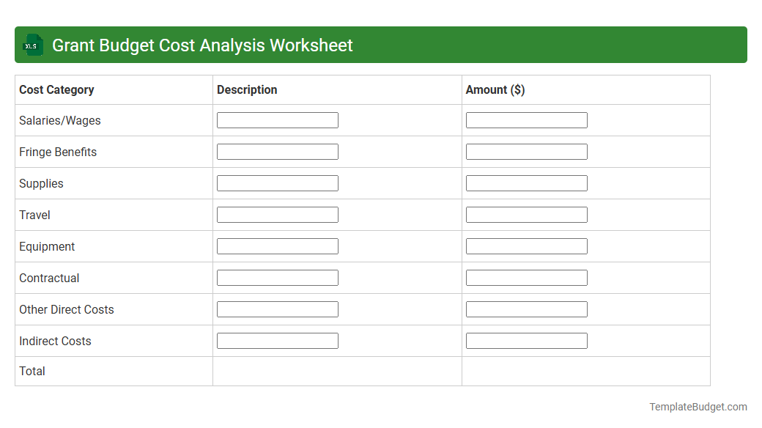This screenshot has height=428, width=762.
Task: Select the Cost Category column header
Action: [56, 89]
